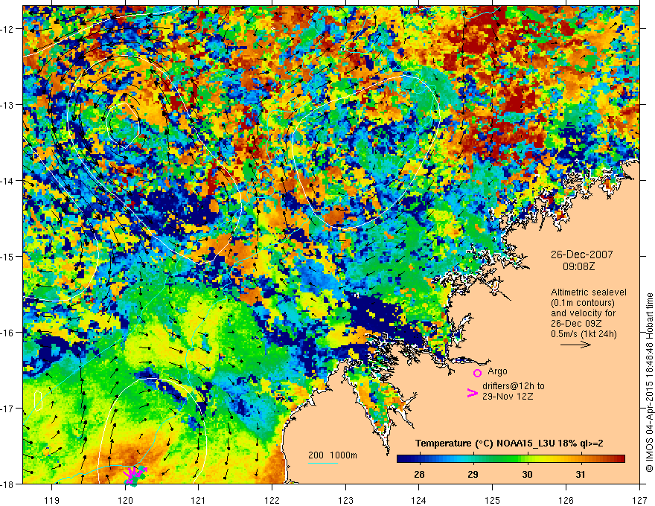The image size is (655, 506).
Task: Click the colorbar tick label 28
Action: (419, 474)
